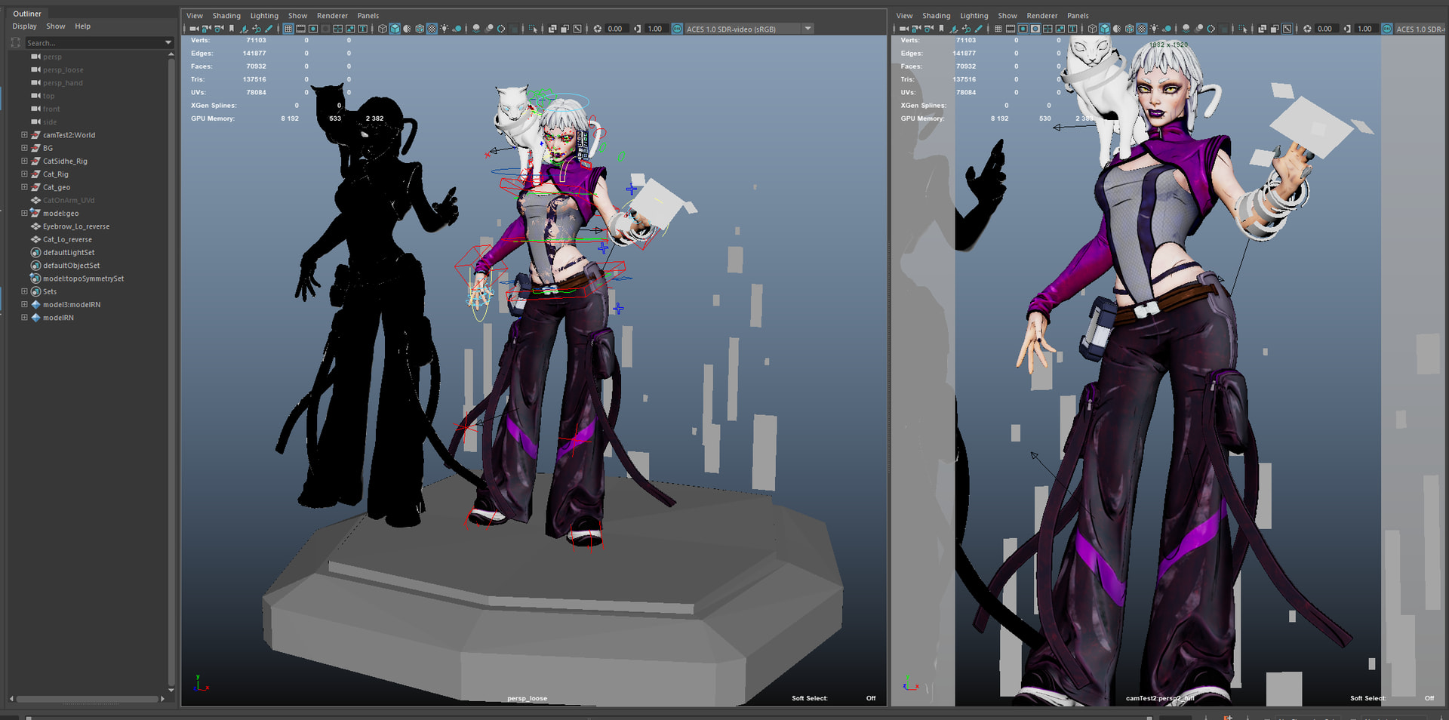Click use all lights icon in left viewport
1449x720 pixels.
[x=445, y=29]
